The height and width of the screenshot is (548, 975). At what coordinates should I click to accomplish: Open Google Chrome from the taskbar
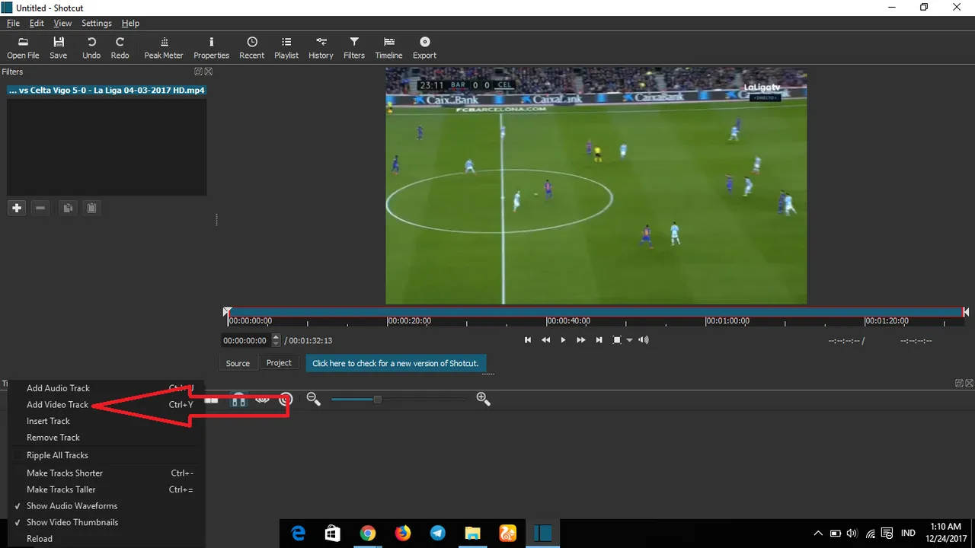click(368, 534)
